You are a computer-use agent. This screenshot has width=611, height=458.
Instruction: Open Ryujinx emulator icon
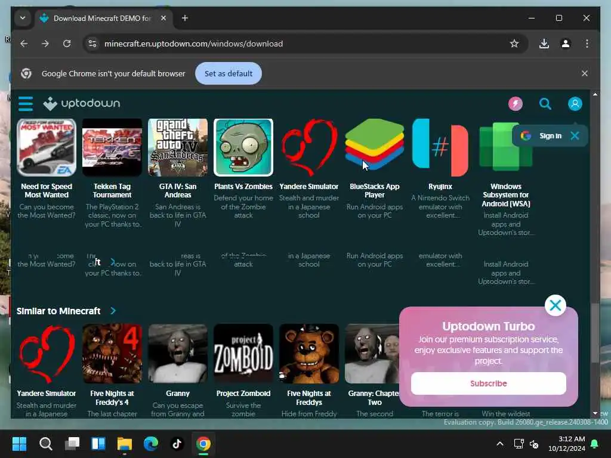pyautogui.click(x=440, y=148)
